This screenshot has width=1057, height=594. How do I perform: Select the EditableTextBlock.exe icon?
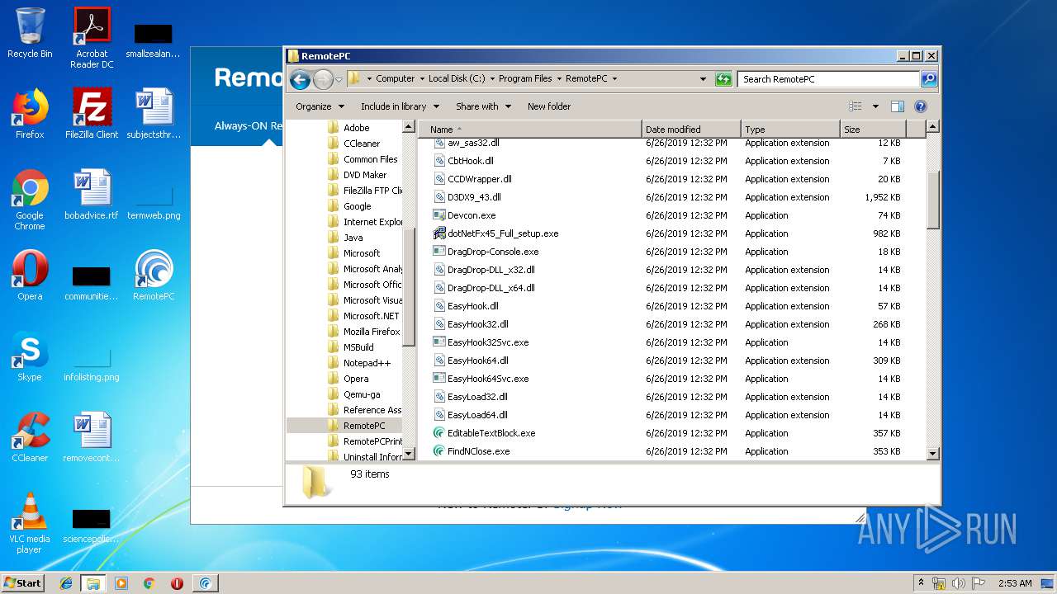pyautogui.click(x=439, y=433)
